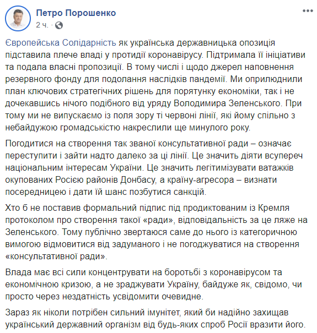Click the quoted phrase «консультативної ради»
The image size is (317, 333).
click(x=56, y=256)
